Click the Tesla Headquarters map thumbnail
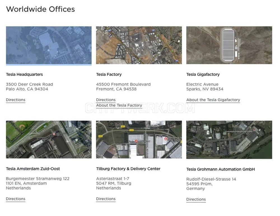280x216 pixels. 49,46
